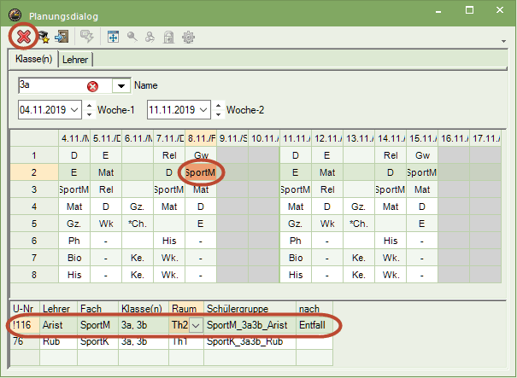Select teacher Rub cell

(x=59, y=341)
